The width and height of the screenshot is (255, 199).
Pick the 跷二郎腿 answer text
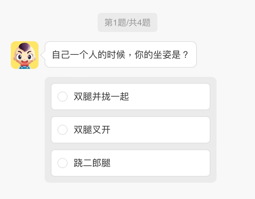click(x=92, y=163)
